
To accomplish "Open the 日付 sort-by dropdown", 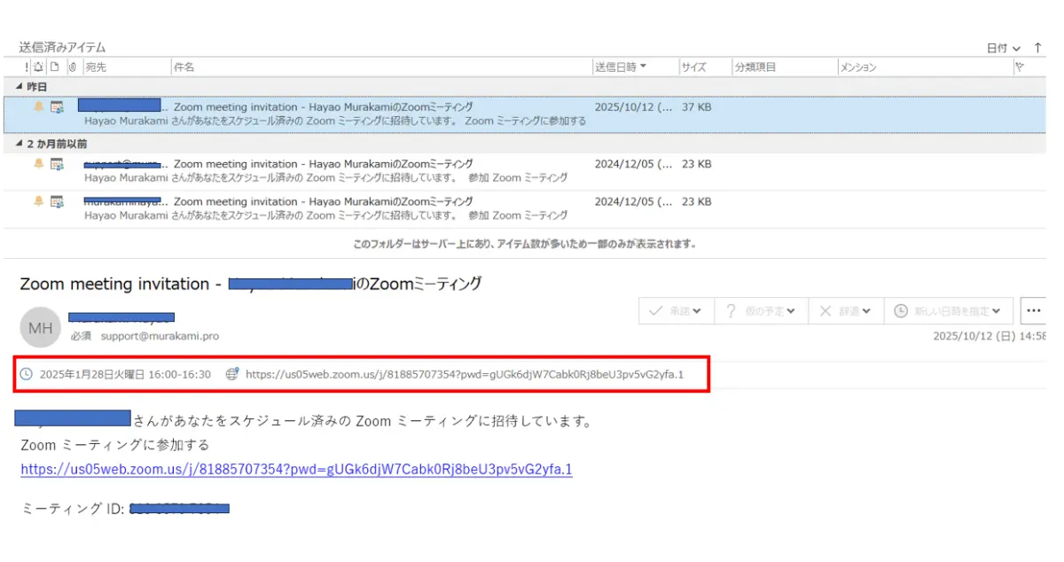I will click(x=1004, y=48).
